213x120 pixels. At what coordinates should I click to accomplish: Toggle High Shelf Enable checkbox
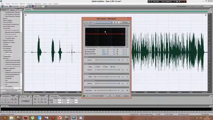(86, 54)
